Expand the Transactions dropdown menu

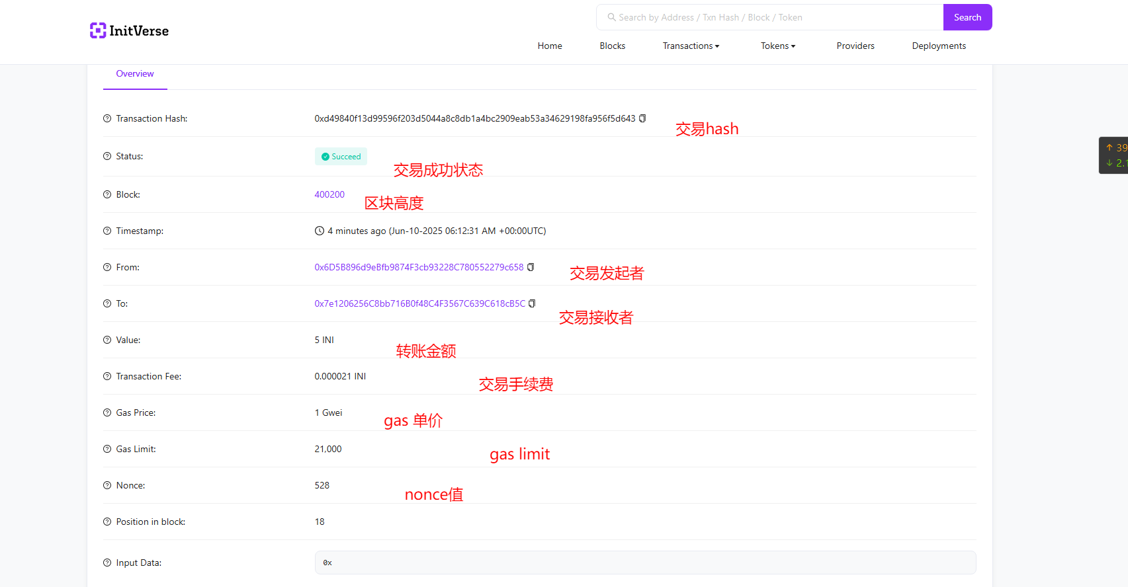[x=691, y=46]
